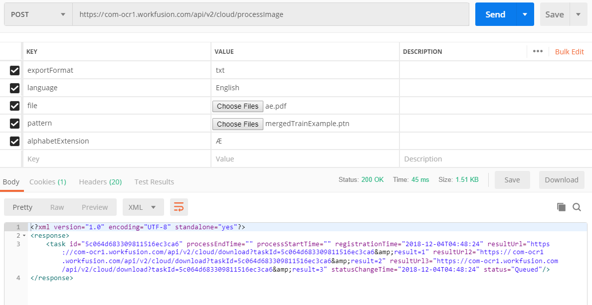Screen dimensions: 592x305
Task: Click the KEY column header
Action: [x=32, y=52]
